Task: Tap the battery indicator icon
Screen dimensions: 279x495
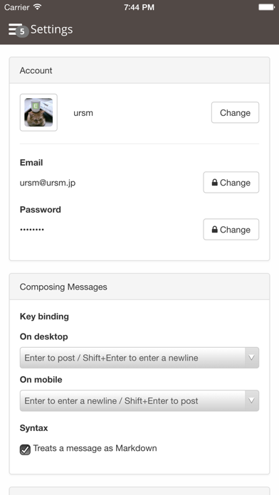Action: coord(266,7)
